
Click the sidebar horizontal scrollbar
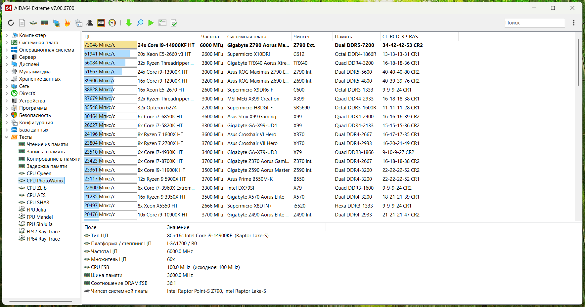pos(41,301)
